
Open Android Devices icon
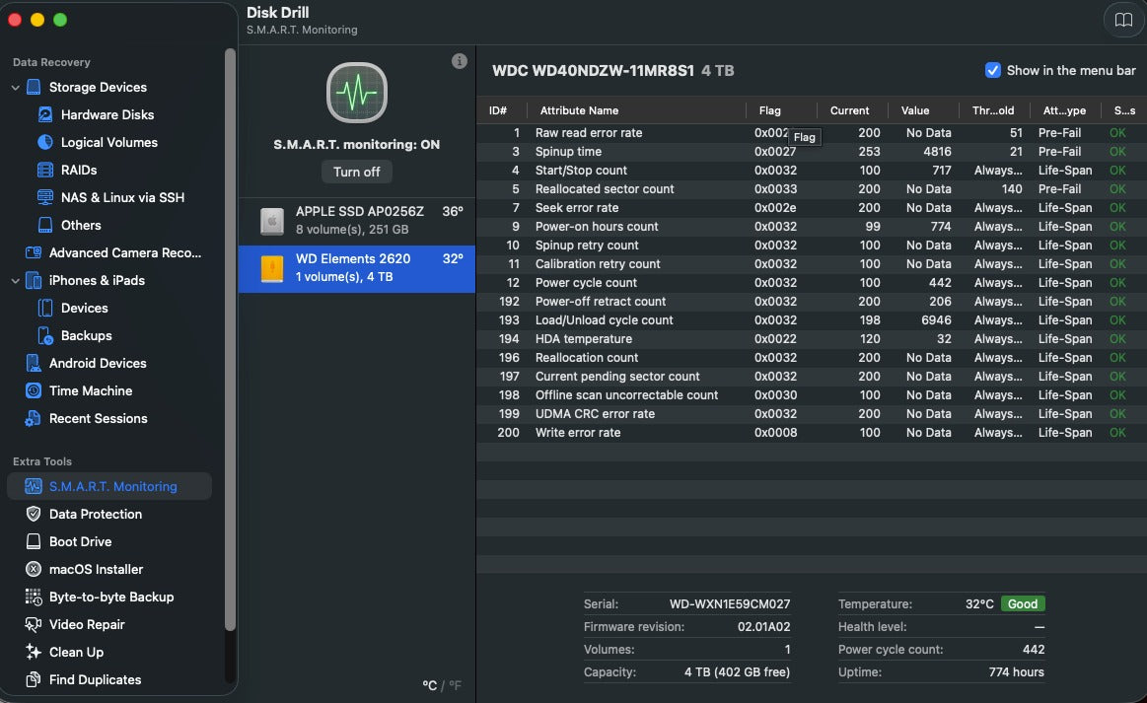tap(33, 363)
